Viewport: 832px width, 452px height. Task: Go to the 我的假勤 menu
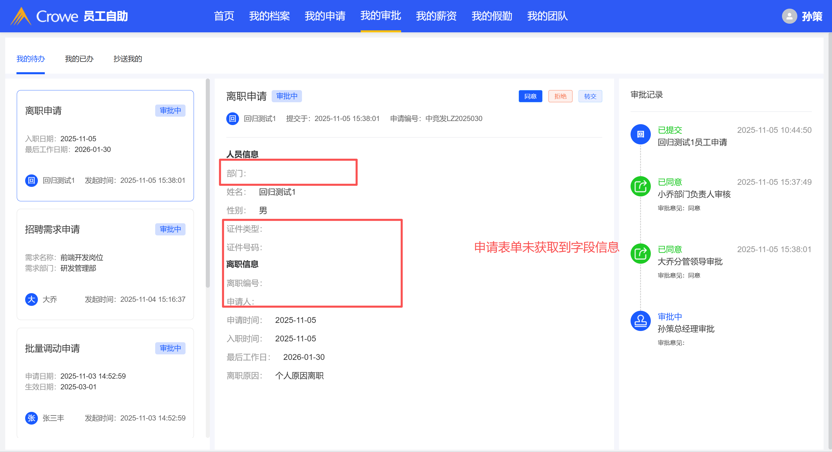point(492,16)
